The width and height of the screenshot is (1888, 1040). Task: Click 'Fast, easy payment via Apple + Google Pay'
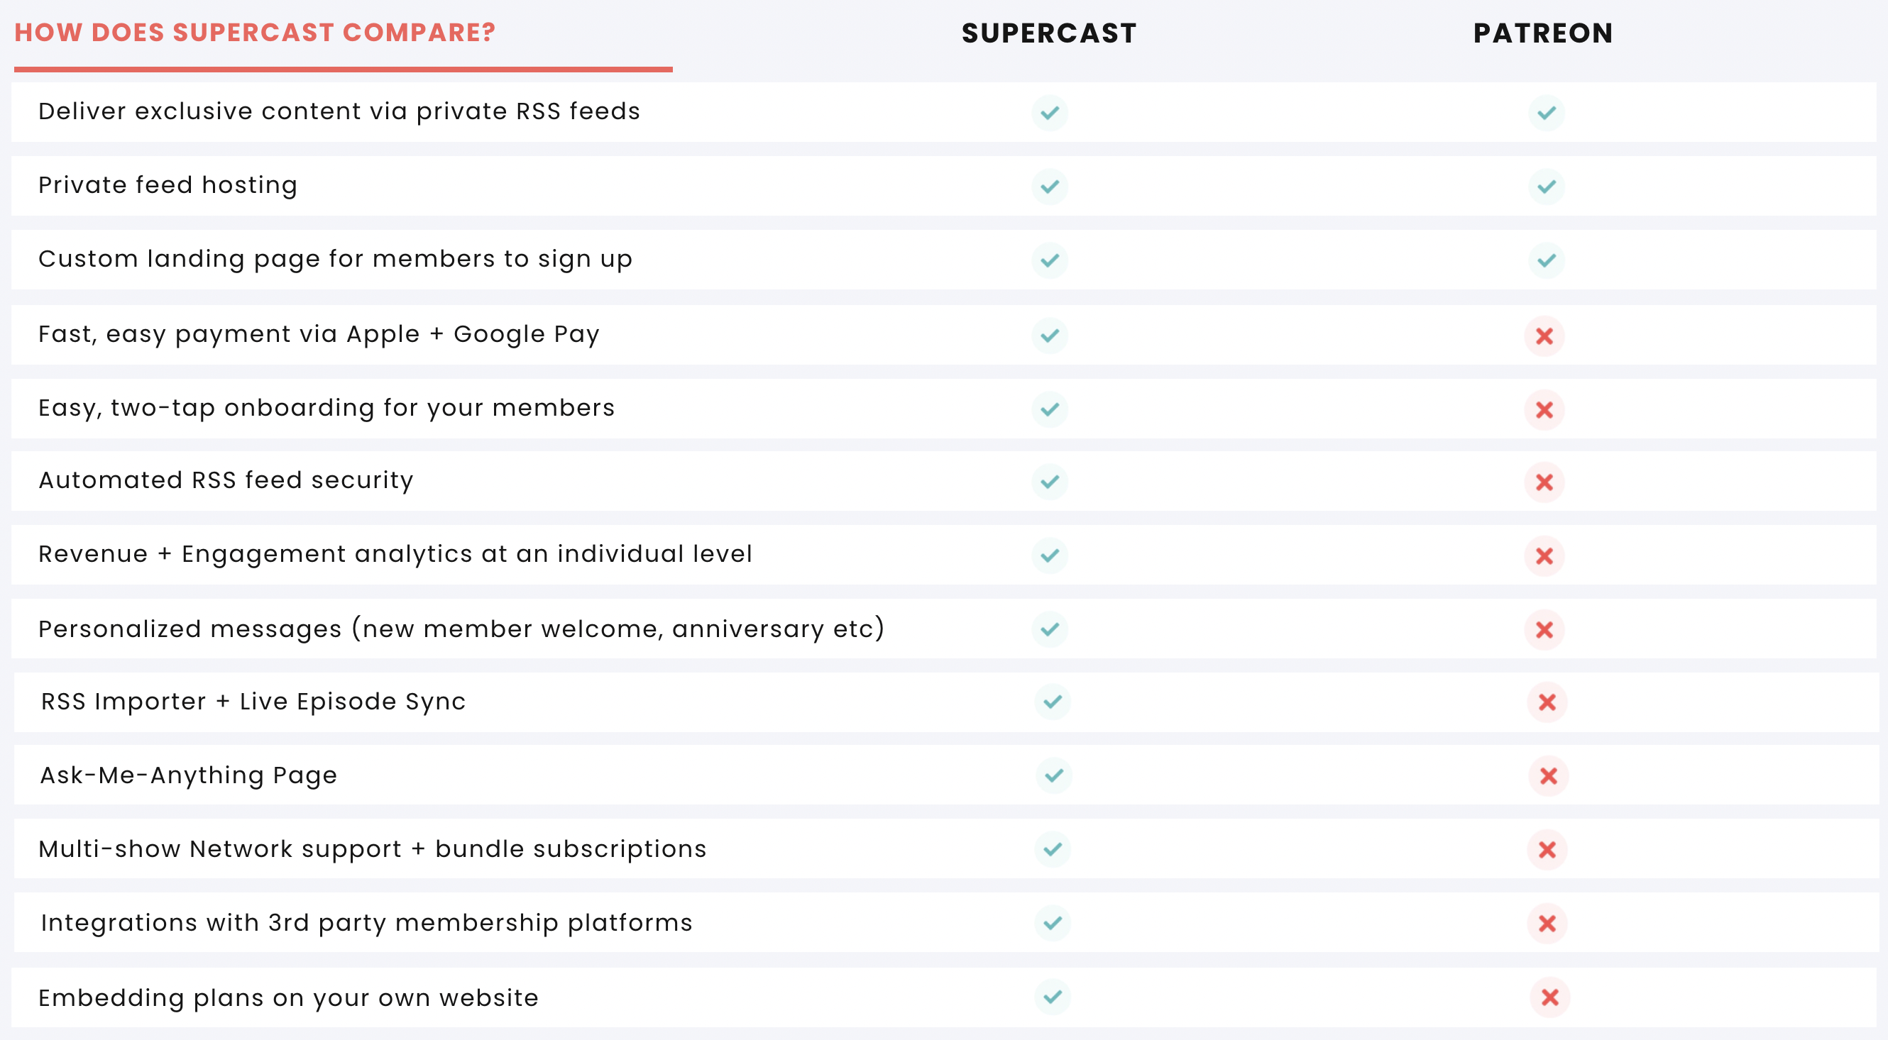pos(319,335)
